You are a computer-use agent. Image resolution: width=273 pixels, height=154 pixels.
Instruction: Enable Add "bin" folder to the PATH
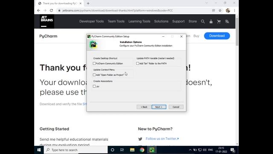point(137,63)
